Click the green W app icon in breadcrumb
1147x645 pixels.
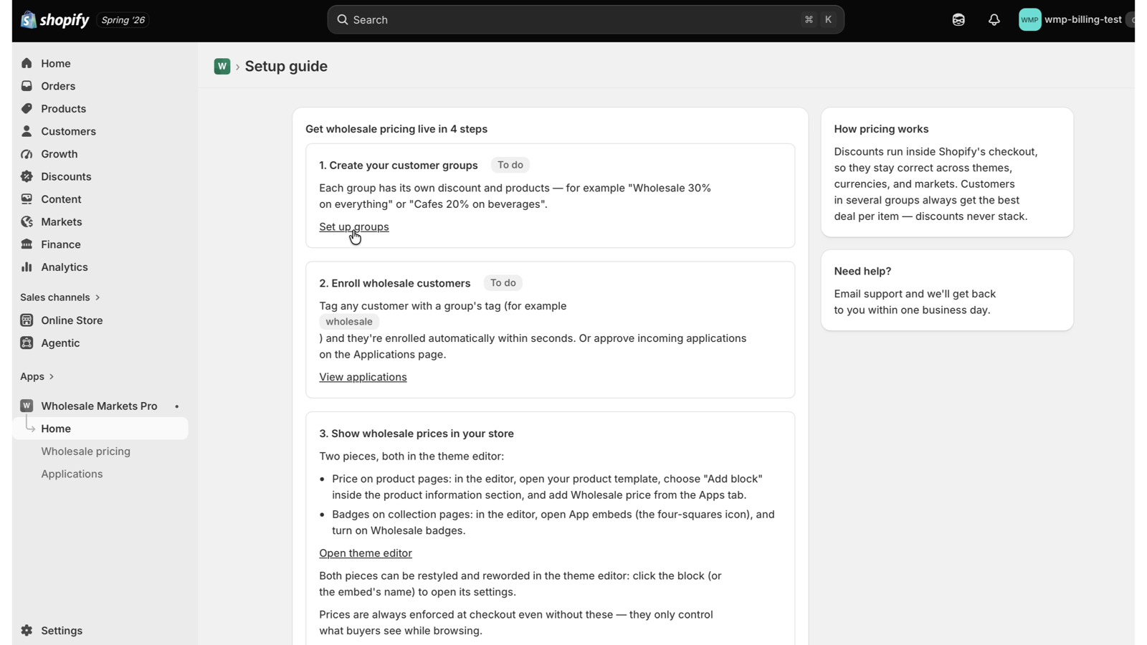click(222, 66)
